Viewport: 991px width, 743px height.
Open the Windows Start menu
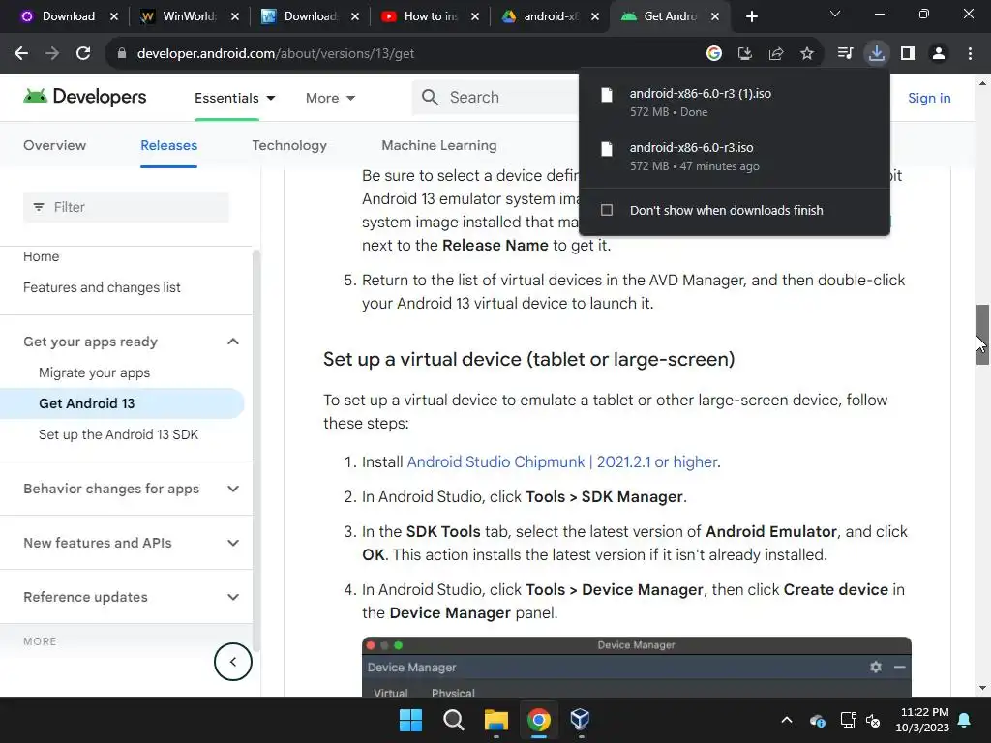(410, 720)
